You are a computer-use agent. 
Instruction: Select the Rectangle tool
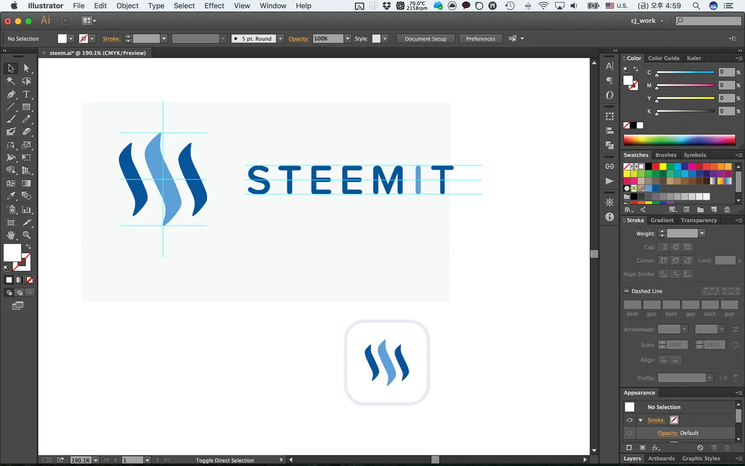click(26, 107)
